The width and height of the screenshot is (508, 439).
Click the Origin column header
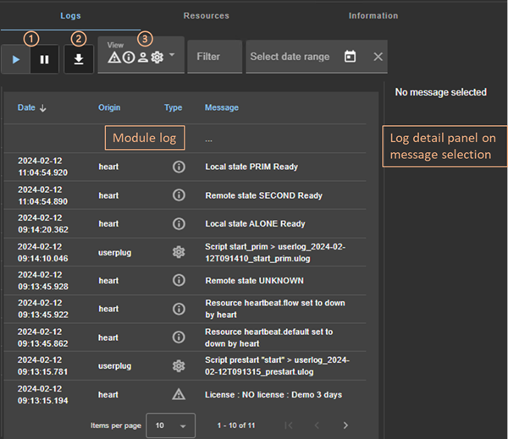(109, 107)
